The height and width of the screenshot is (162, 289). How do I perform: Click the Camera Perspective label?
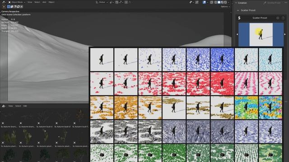point(10,11)
